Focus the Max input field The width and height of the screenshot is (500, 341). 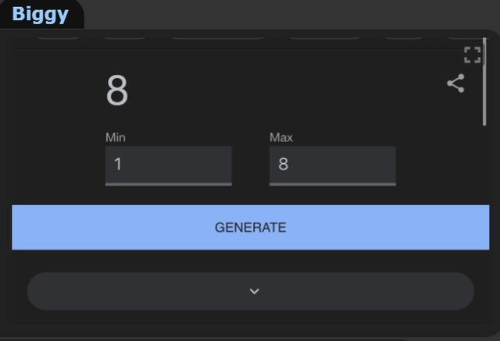[x=333, y=165]
